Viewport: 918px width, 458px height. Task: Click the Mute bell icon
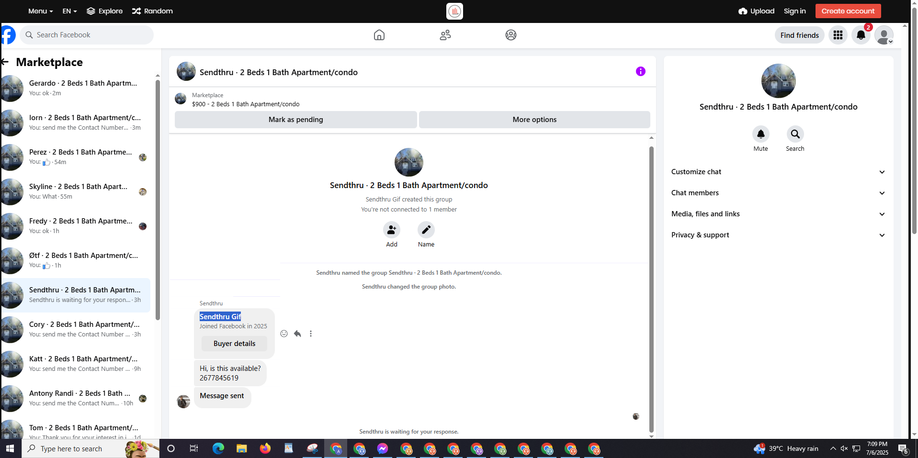click(x=761, y=134)
